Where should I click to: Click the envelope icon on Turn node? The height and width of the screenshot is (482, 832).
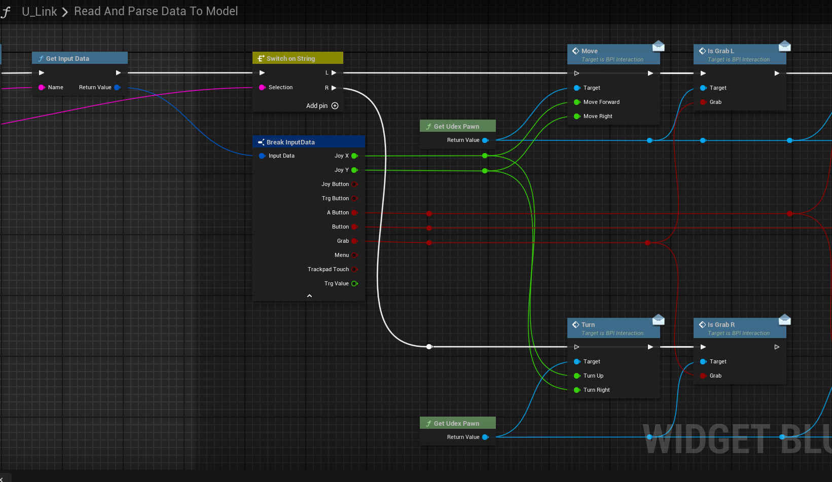(658, 320)
